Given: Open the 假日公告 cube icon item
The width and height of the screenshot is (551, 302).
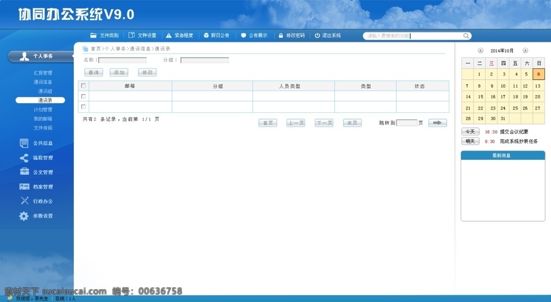Looking at the screenshot, I should 216,36.
